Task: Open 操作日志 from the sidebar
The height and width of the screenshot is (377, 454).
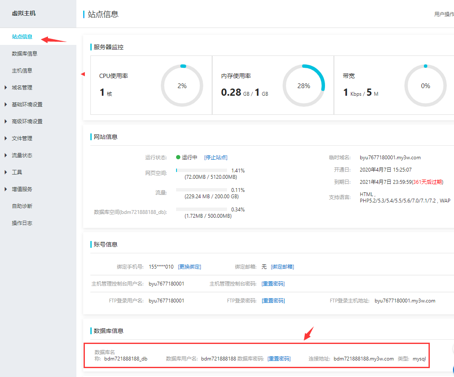Action: click(22, 223)
